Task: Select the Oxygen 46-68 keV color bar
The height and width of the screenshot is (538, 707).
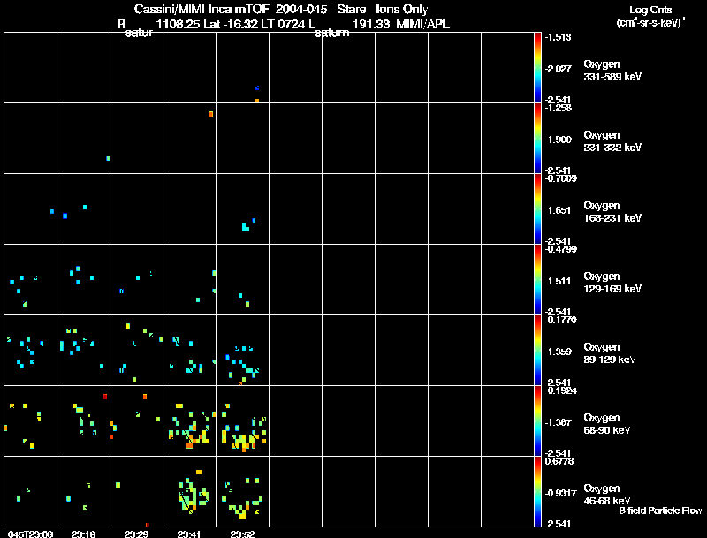Action: pos(538,491)
